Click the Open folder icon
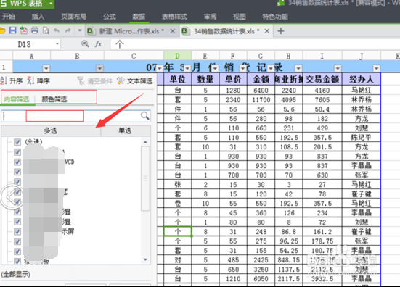Image resolution: width=400 pixels, height=287 pixels. (2, 31)
